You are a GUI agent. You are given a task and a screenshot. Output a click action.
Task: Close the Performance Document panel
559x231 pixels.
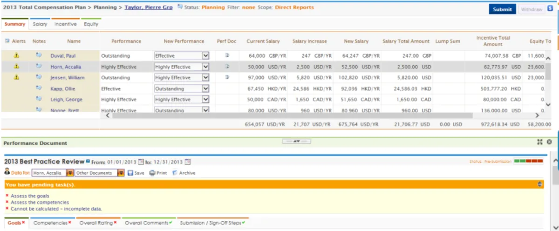pyautogui.click(x=549, y=142)
